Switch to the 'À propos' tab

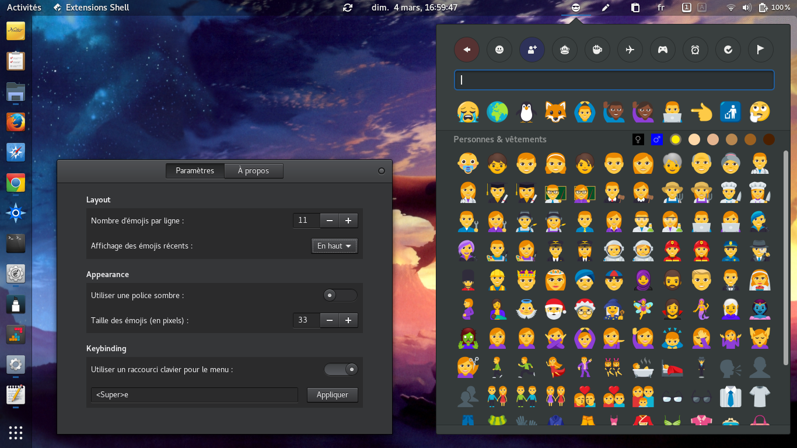tap(253, 171)
